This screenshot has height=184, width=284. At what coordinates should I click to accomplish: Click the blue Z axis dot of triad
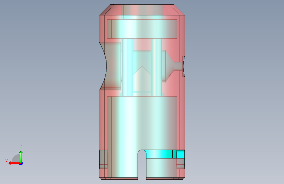21,163
